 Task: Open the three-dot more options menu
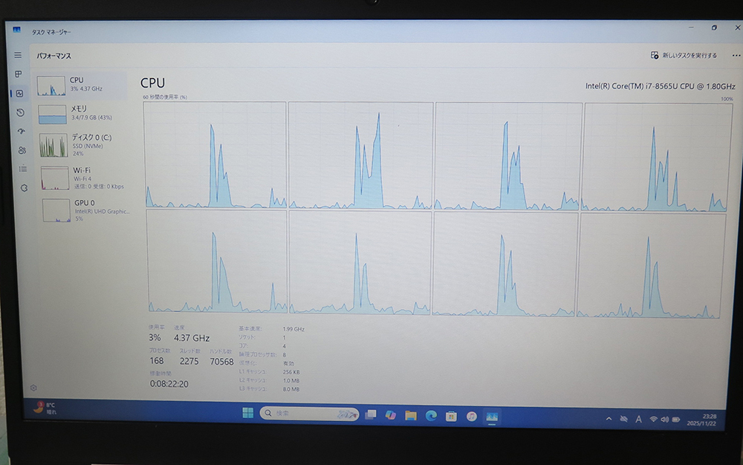point(736,56)
